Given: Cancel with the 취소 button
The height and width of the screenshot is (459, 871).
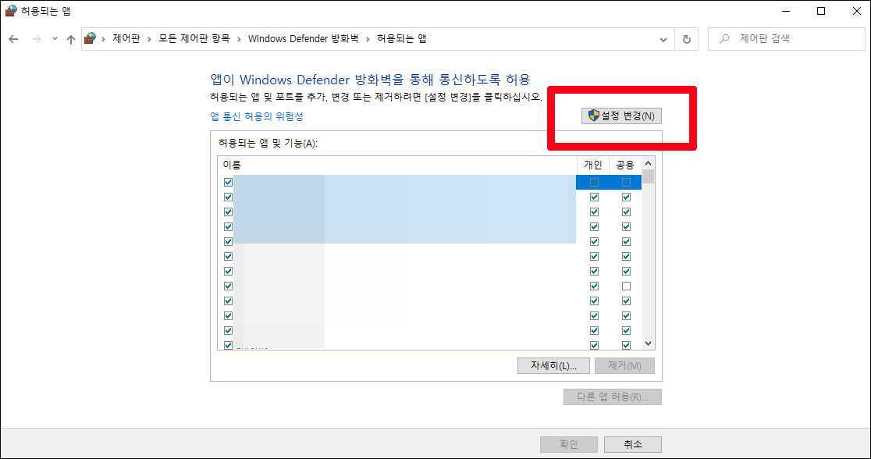Looking at the screenshot, I should [x=633, y=444].
